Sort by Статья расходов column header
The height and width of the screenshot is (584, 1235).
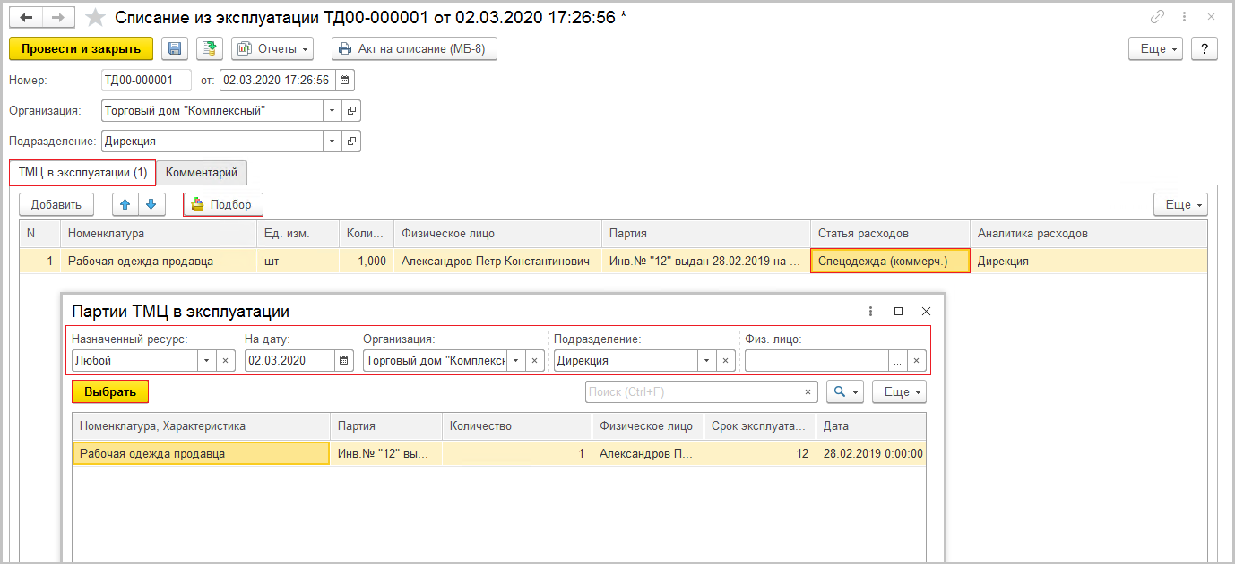point(890,233)
